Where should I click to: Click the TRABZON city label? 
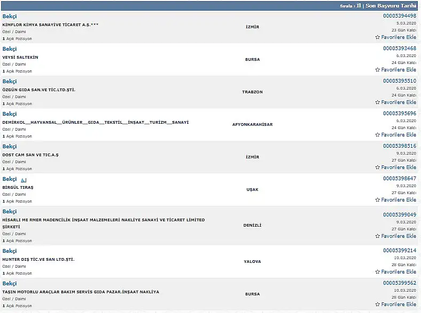point(252,92)
